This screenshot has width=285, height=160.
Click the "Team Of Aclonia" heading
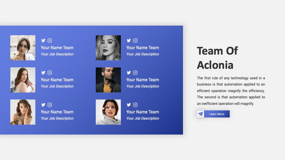(217, 58)
